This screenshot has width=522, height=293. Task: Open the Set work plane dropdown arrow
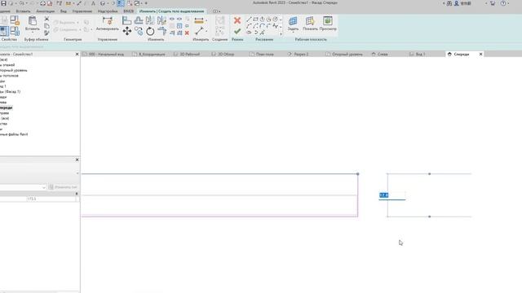click(293, 33)
